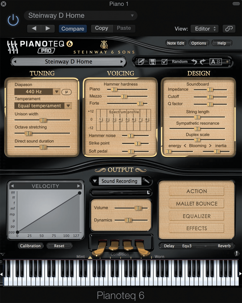This screenshot has width=242, height=303.
Task: Click the Forte hammer hardness slider handle
Action: pos(140,104)
